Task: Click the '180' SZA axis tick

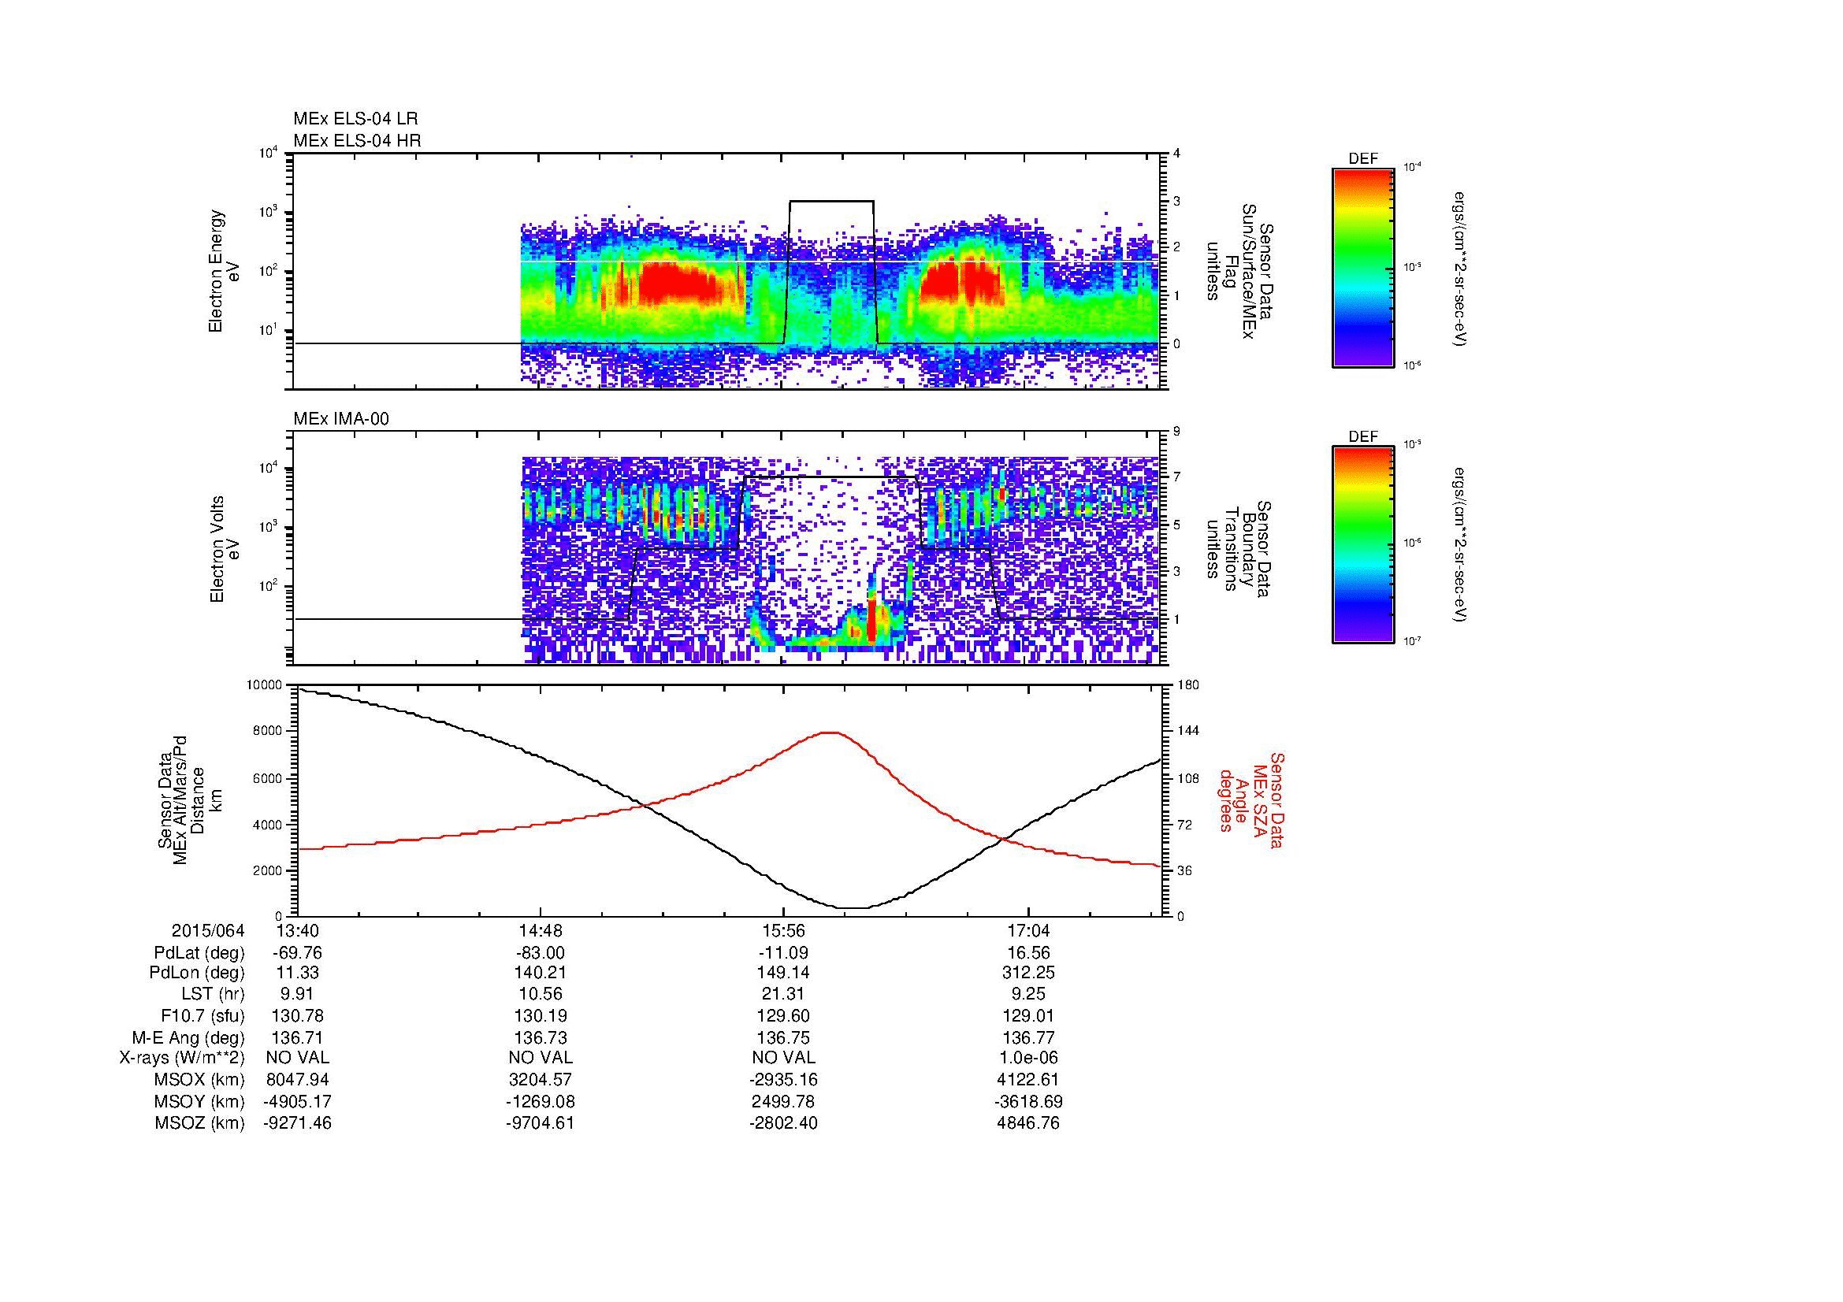Action: [x=1187, y=685]
